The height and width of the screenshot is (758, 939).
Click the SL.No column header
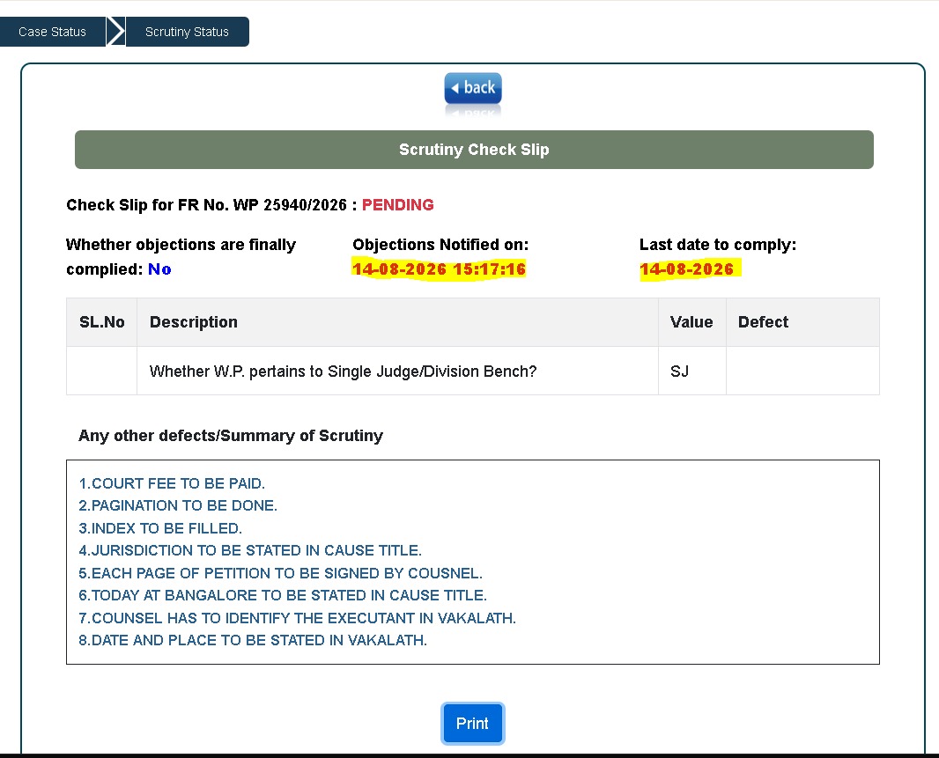pos(102,322)
